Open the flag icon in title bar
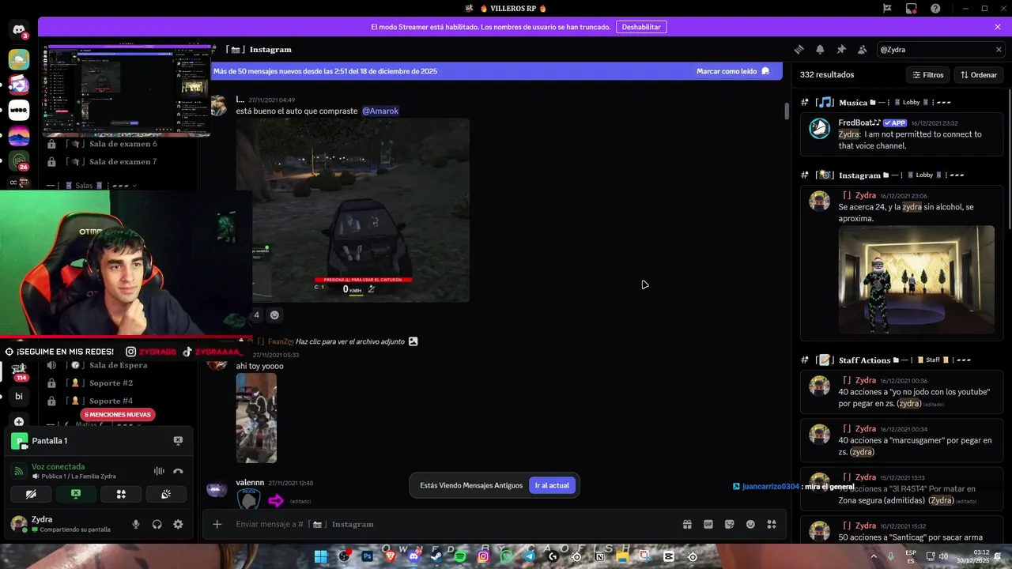The width and height of the screenshot is (1012, 569). [887, 9]
